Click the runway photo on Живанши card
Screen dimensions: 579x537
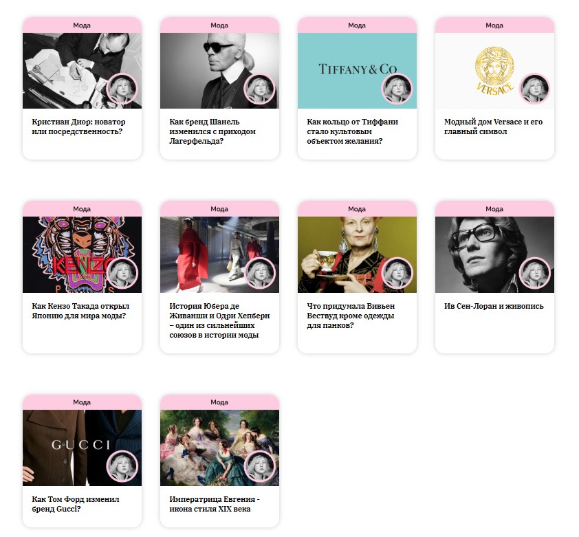click(x=219, y=255)
